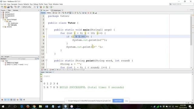
Task: Collapse the Source Packages node
Action: tap(3, 19)
